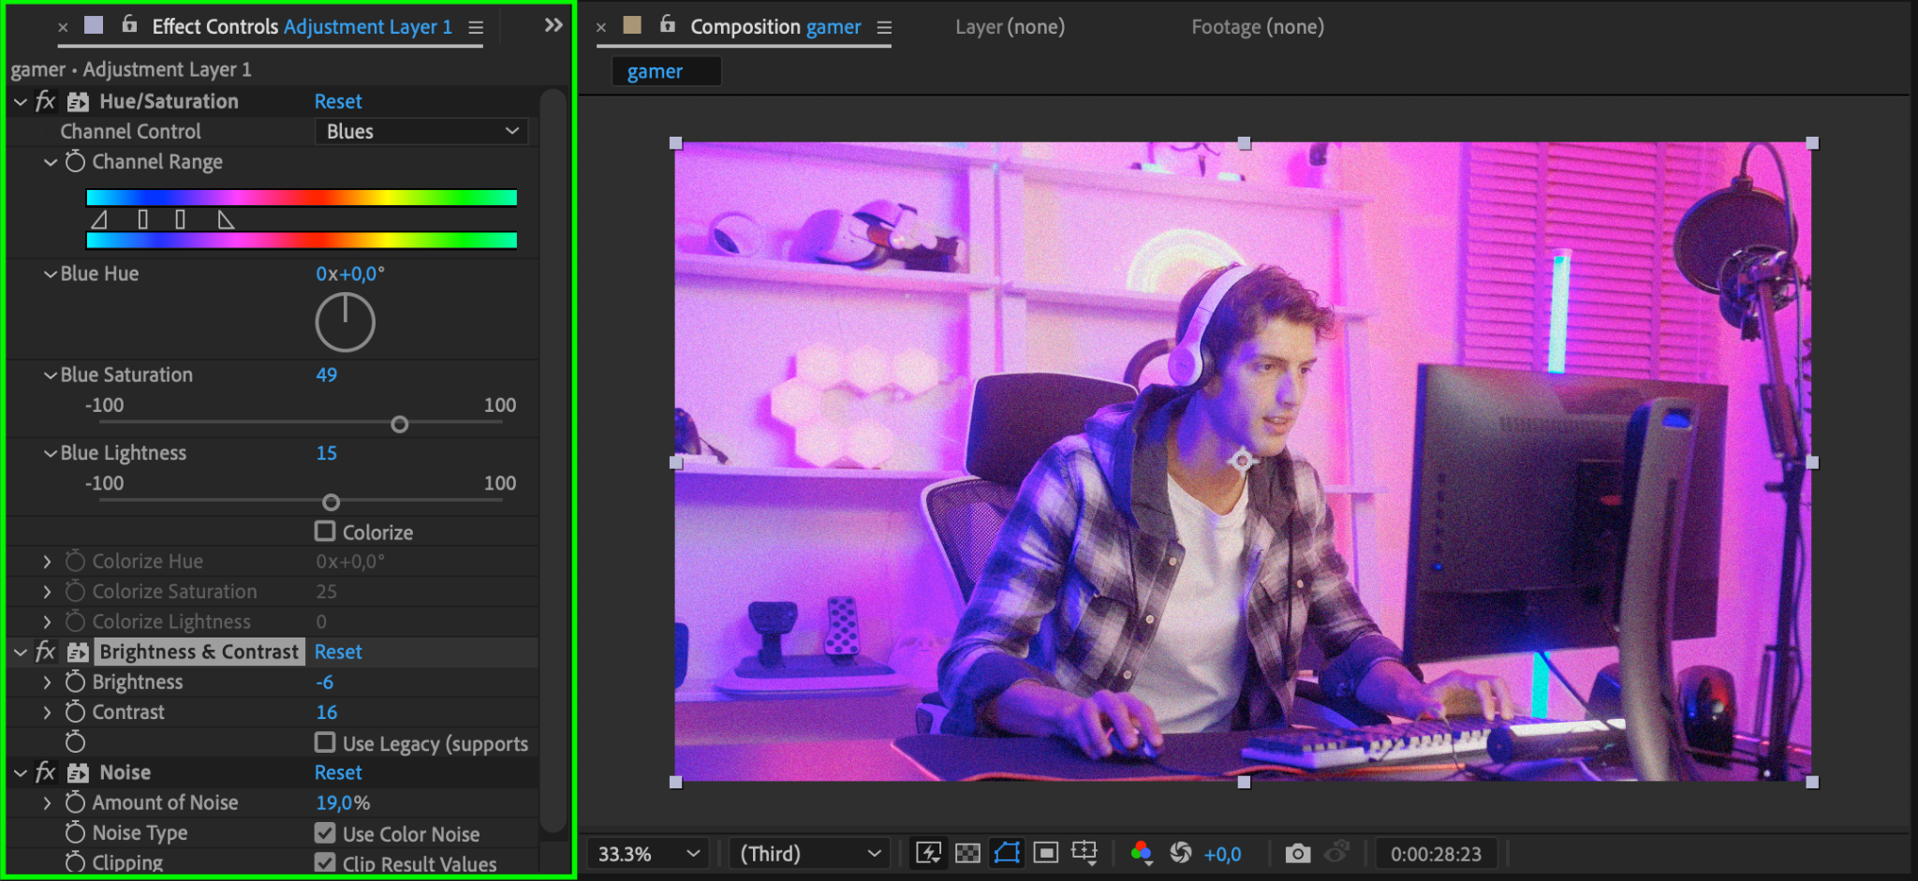Collapse the Blue Lightness property
This screenshot has height=881, width=1918.
51,453
